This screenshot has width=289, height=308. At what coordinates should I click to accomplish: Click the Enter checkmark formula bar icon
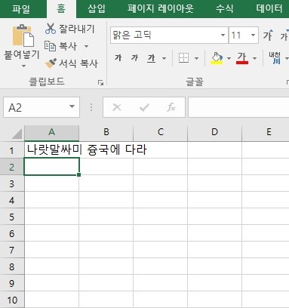[144, 107]
